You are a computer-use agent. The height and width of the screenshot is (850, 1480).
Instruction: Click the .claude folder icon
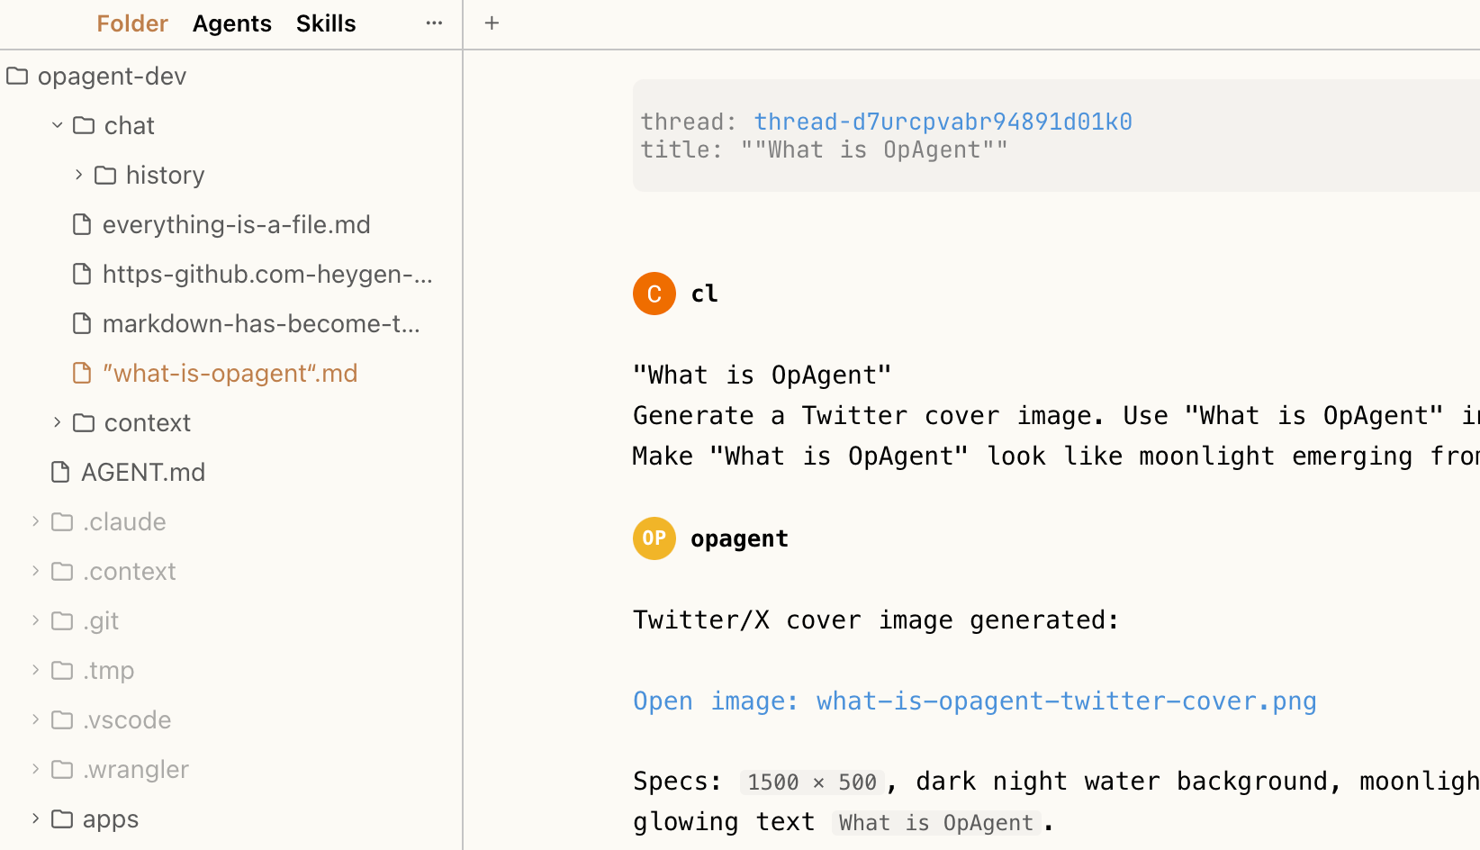coord(62,521)
